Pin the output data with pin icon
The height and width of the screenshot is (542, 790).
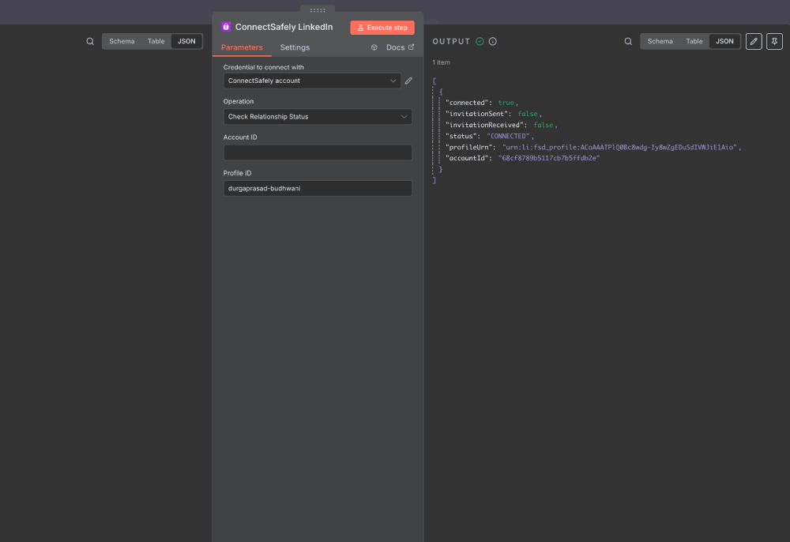[774, 41]
